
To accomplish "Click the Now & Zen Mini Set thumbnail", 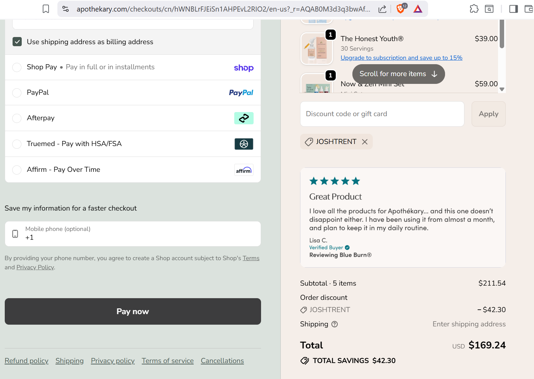I will (317, 83).
